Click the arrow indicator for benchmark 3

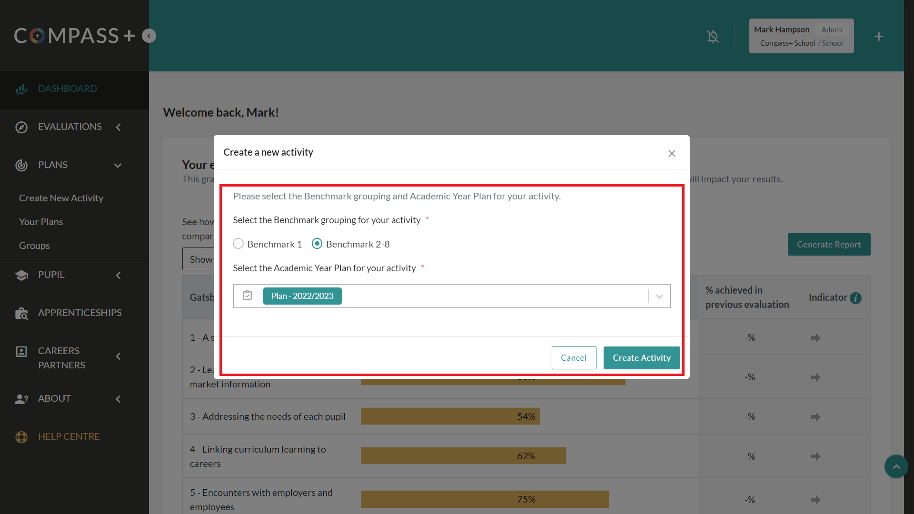(815, 417)
